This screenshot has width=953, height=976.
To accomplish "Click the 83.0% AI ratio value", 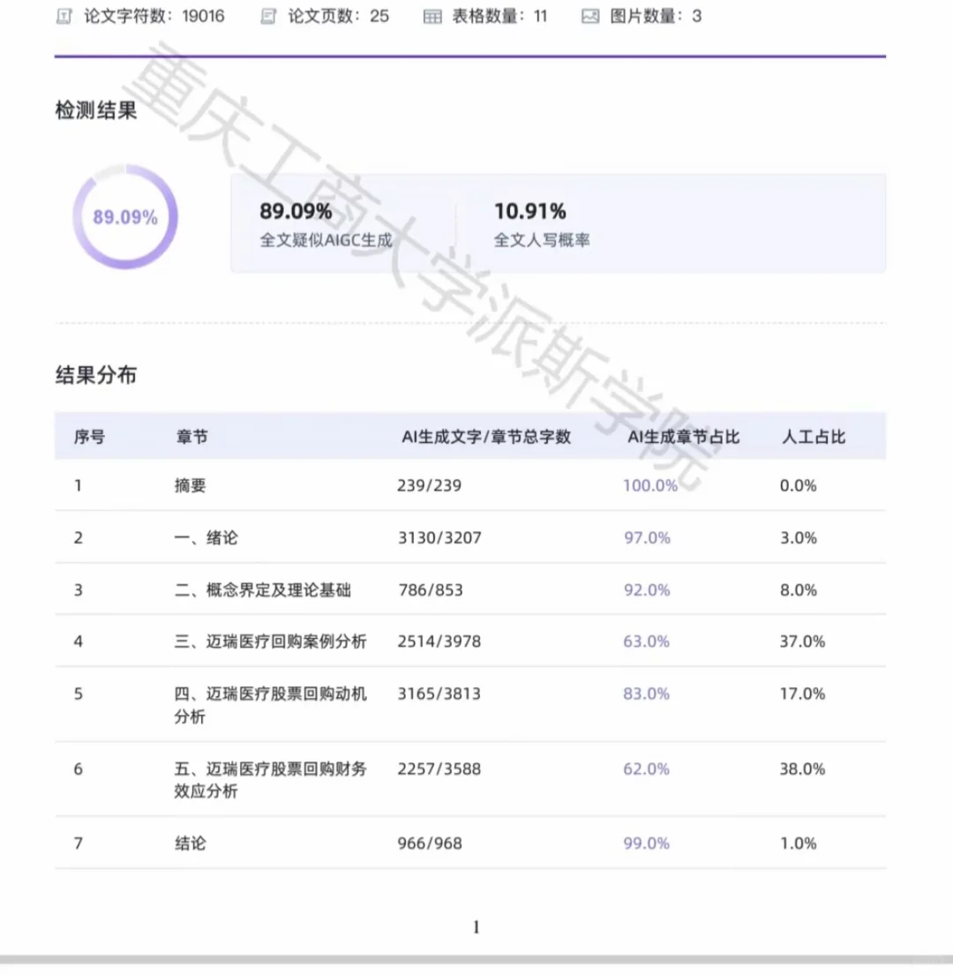I will click(x=647, y=694).
